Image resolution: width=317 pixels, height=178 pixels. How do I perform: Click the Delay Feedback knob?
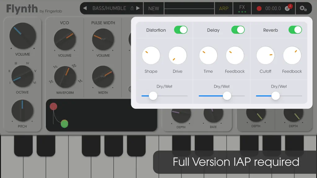tap(235, 55)
